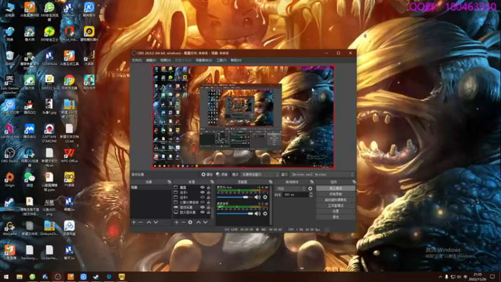
Task: Open the 视图(V) menu
Action: point(165,60)
